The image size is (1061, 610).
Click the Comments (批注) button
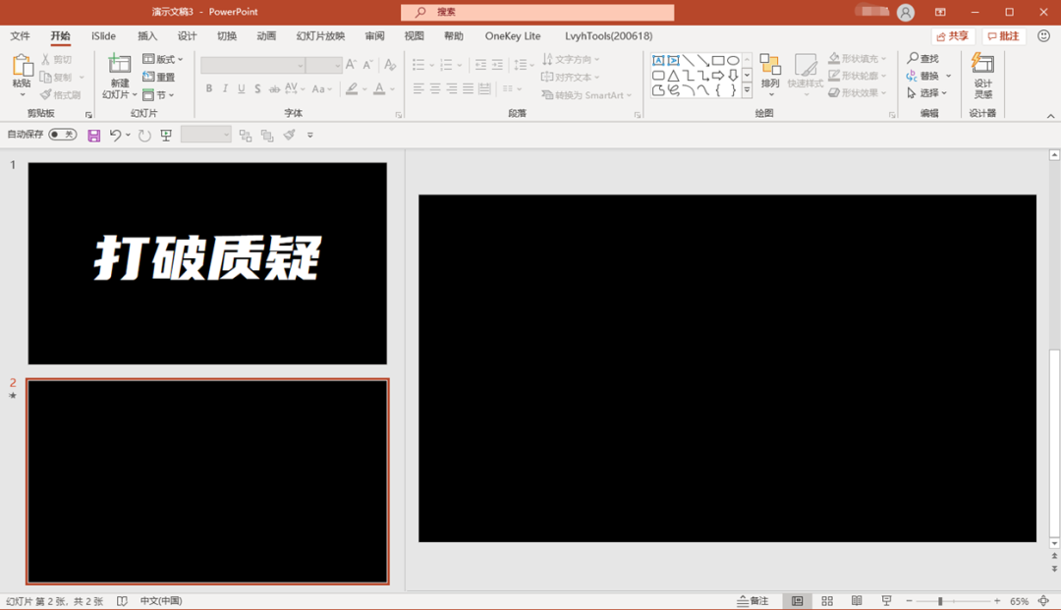tap(1004, 36)
